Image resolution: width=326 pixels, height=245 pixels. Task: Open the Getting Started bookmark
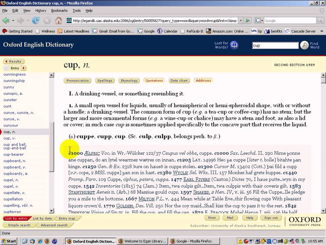click(17, 31)
